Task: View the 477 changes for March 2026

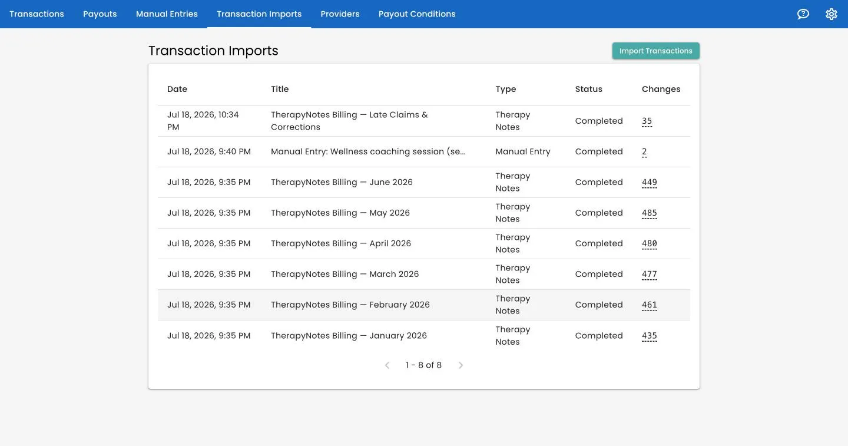Action: (x=650, y=275)
